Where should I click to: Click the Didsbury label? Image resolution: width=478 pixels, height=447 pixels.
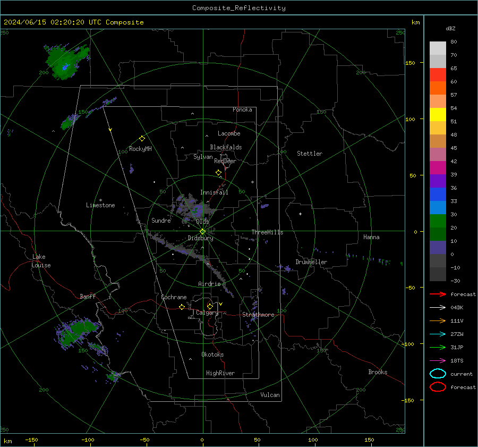(200, 238)
